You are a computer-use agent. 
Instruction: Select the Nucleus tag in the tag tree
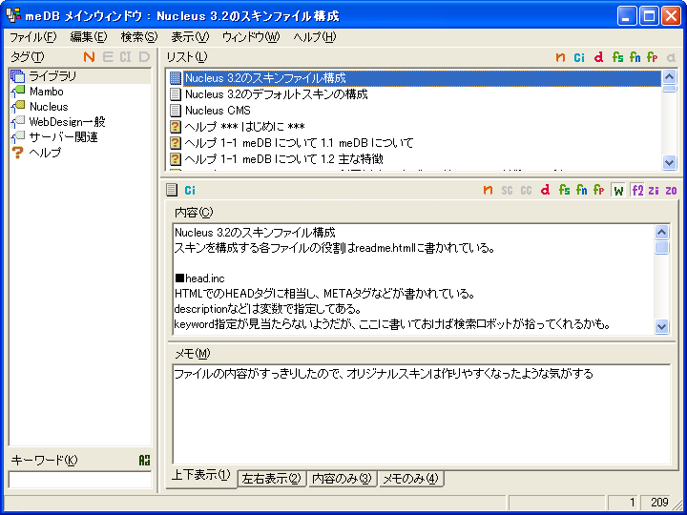point(48,107)
